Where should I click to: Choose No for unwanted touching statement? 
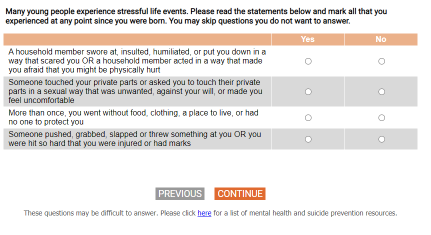(381, 91)
